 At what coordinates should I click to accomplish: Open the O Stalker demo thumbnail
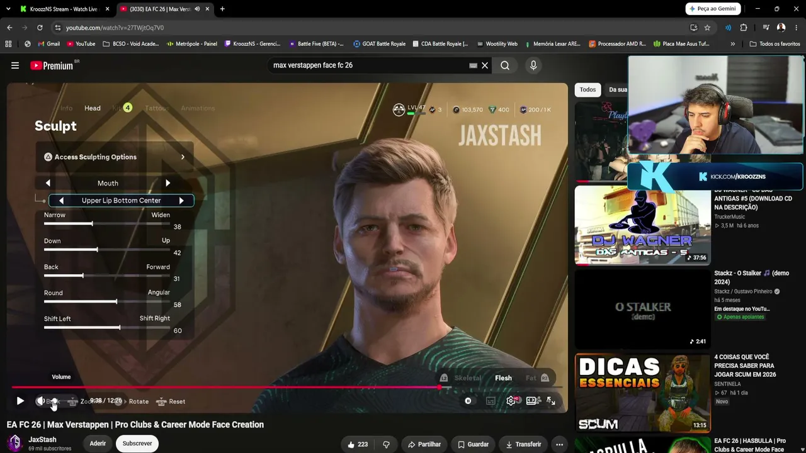pyautogui.click(x=642, y=309)
